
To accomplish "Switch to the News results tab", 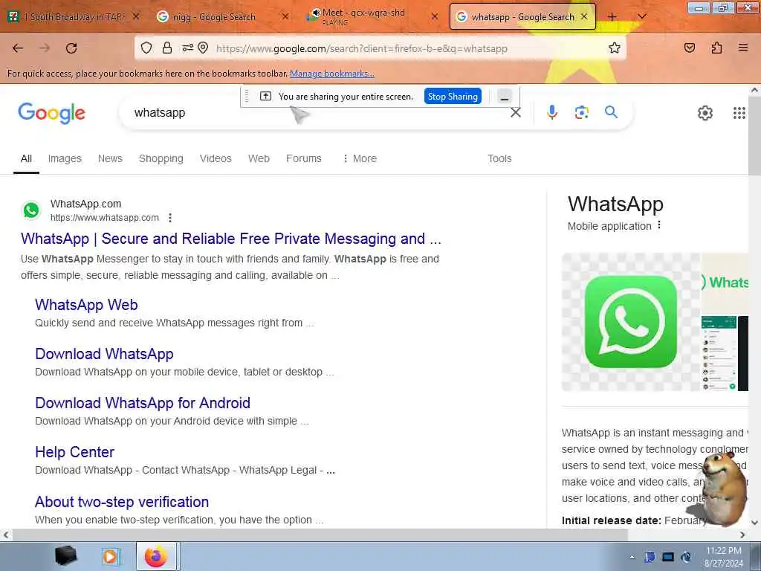I will pyautogui.click(x=110, y=158).
